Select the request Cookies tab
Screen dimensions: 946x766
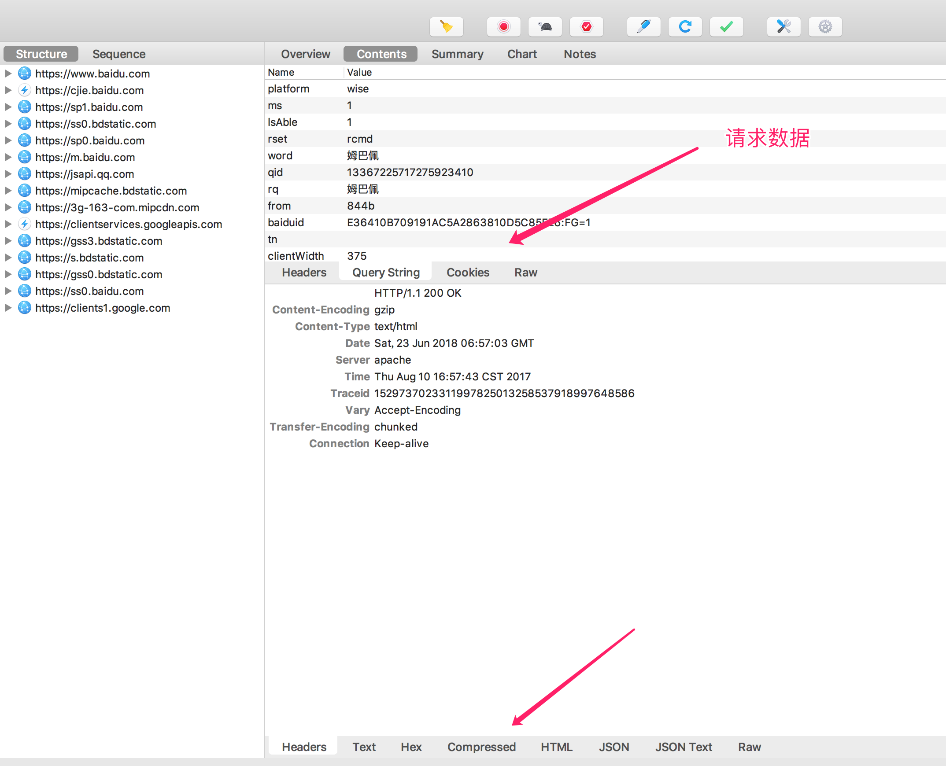pyautogui.click(x=467, y=272)
